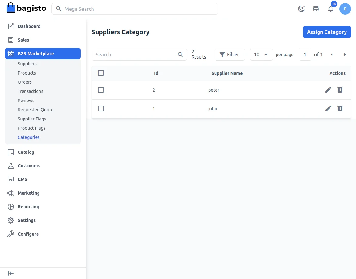356x279 pixels.
Task: Delete supplier john using trash icon
Action: point(339,108)
